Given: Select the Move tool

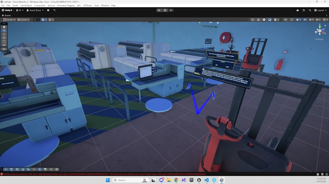Looking at the screenshot, I should [x=4, y=30].
